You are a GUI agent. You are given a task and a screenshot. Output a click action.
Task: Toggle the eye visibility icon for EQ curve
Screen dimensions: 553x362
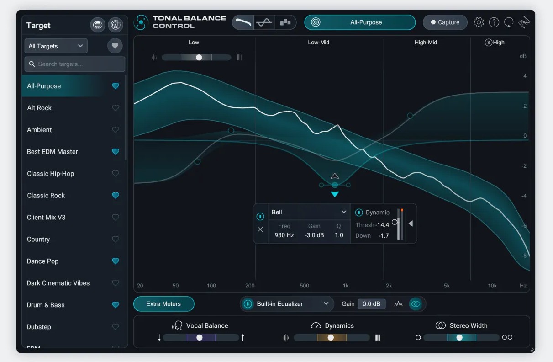[x=415, y=304]
